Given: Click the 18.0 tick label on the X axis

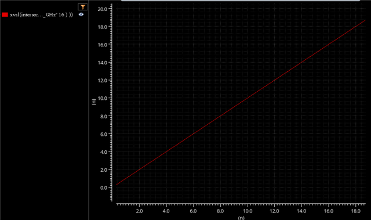Looking at the screenshot, I should coord(355,211).
